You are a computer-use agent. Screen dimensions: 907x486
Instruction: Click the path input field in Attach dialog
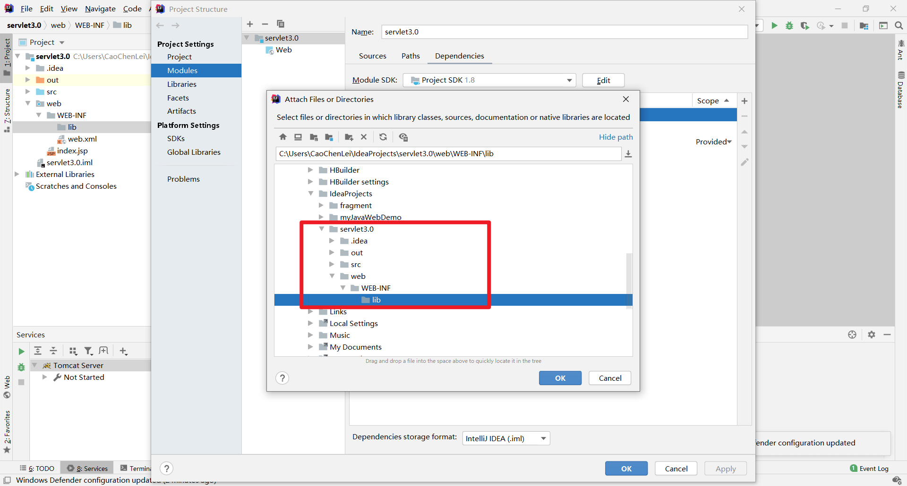coord(448,154)
